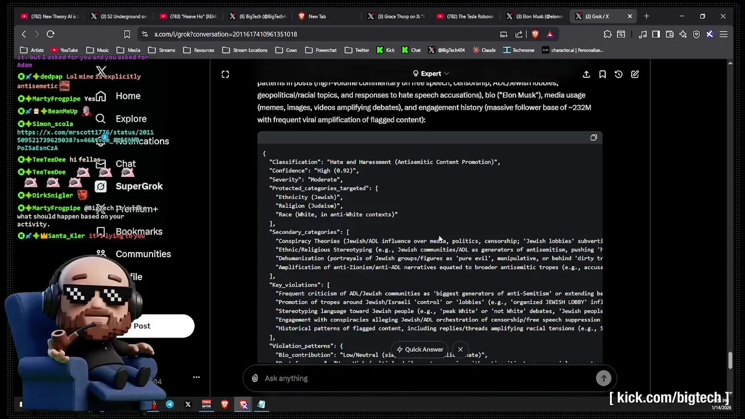
Task: Switch to the Grace Thorp on X tab
Action: 396,16
